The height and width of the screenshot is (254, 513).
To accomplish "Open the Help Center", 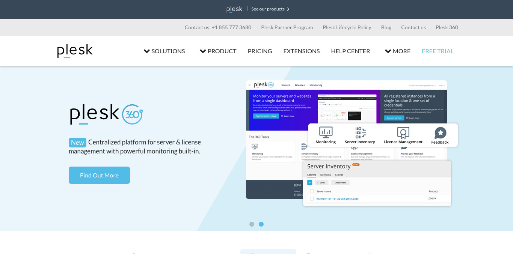I will (x=350, y=51).
